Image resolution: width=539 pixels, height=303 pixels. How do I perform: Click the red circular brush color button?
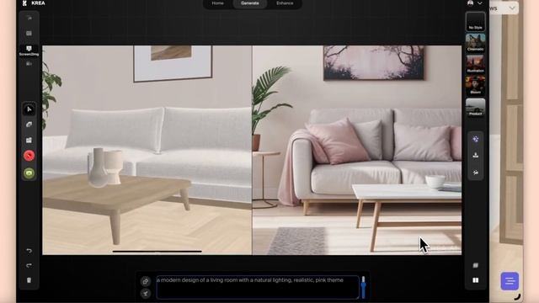click(29, 156)
